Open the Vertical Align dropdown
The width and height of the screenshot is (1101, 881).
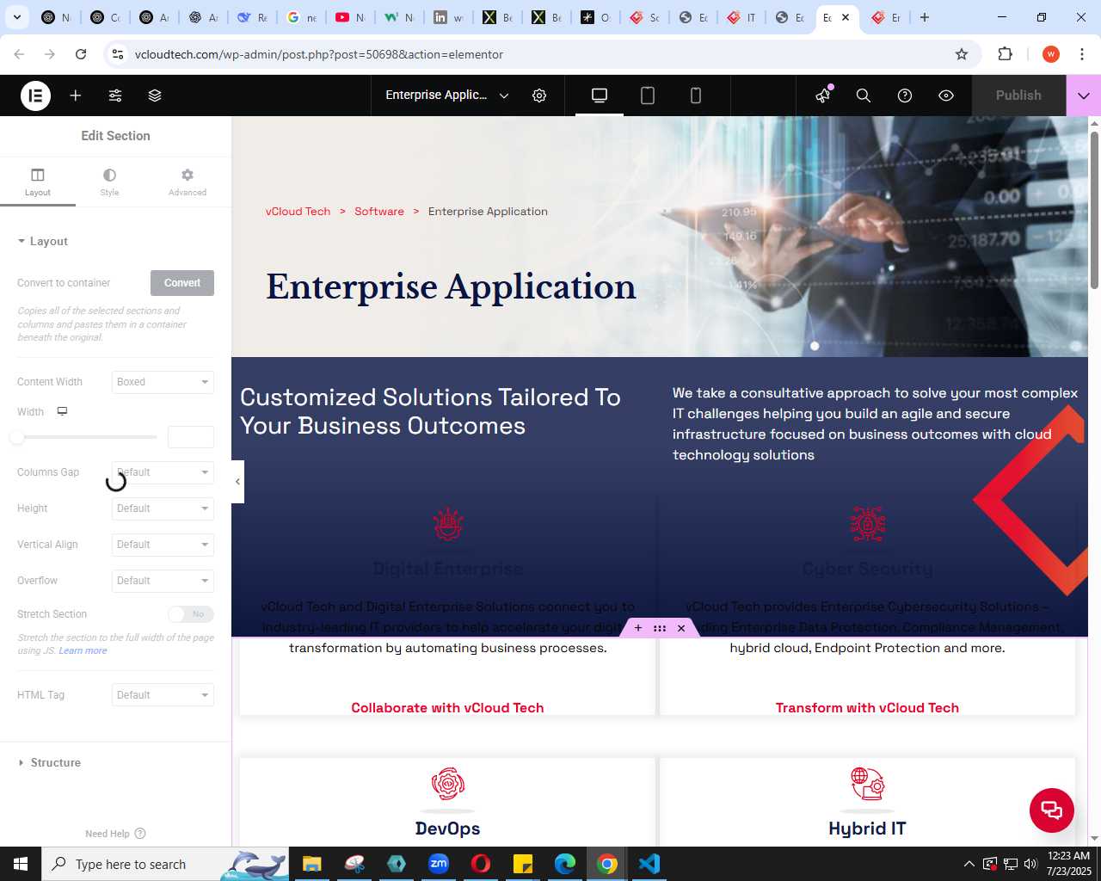tap(163, 545)
